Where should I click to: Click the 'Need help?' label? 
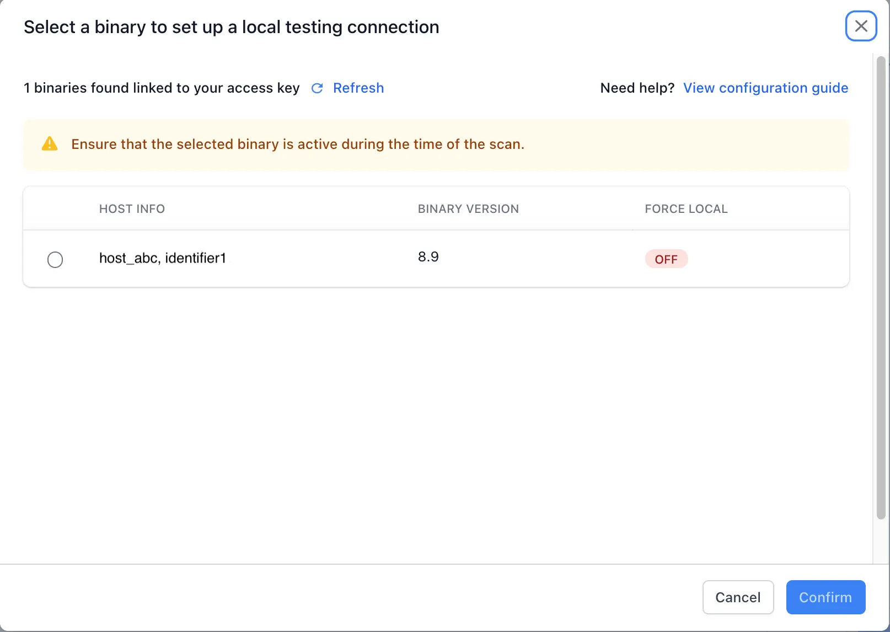tap(637, 88)
